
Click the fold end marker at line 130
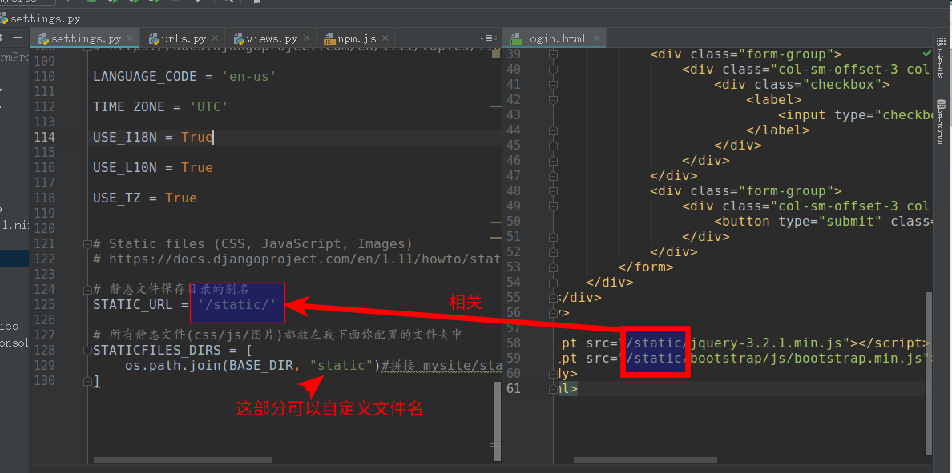[x=87, y=381]
